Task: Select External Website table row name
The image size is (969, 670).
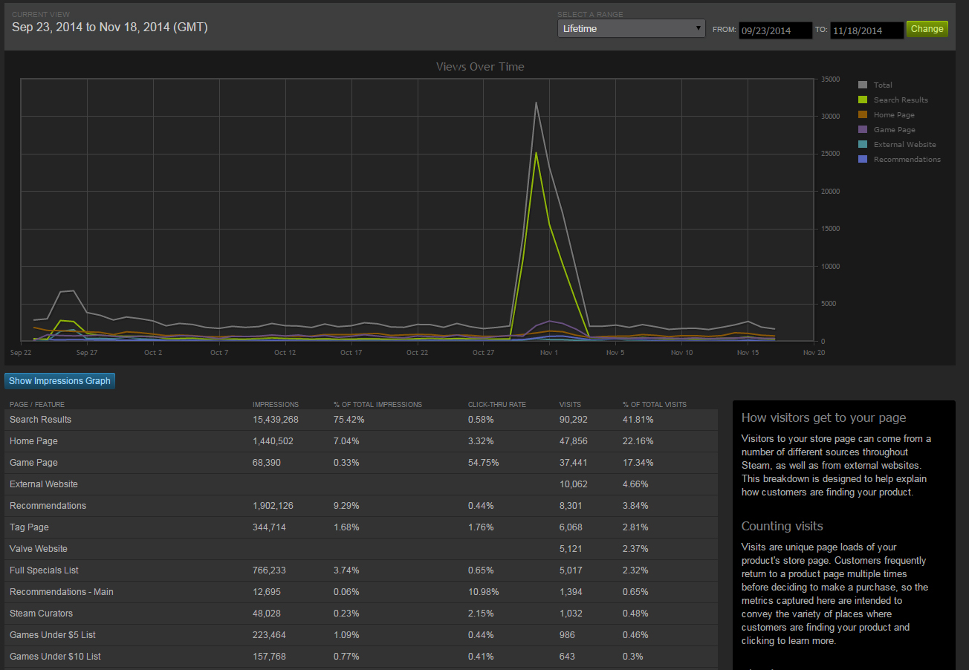Action: (x=44, y=484)
